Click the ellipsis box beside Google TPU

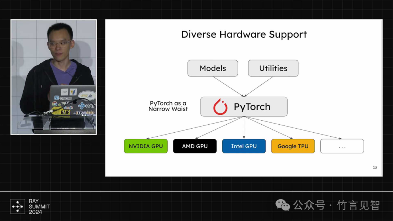[x=342, y=146]
